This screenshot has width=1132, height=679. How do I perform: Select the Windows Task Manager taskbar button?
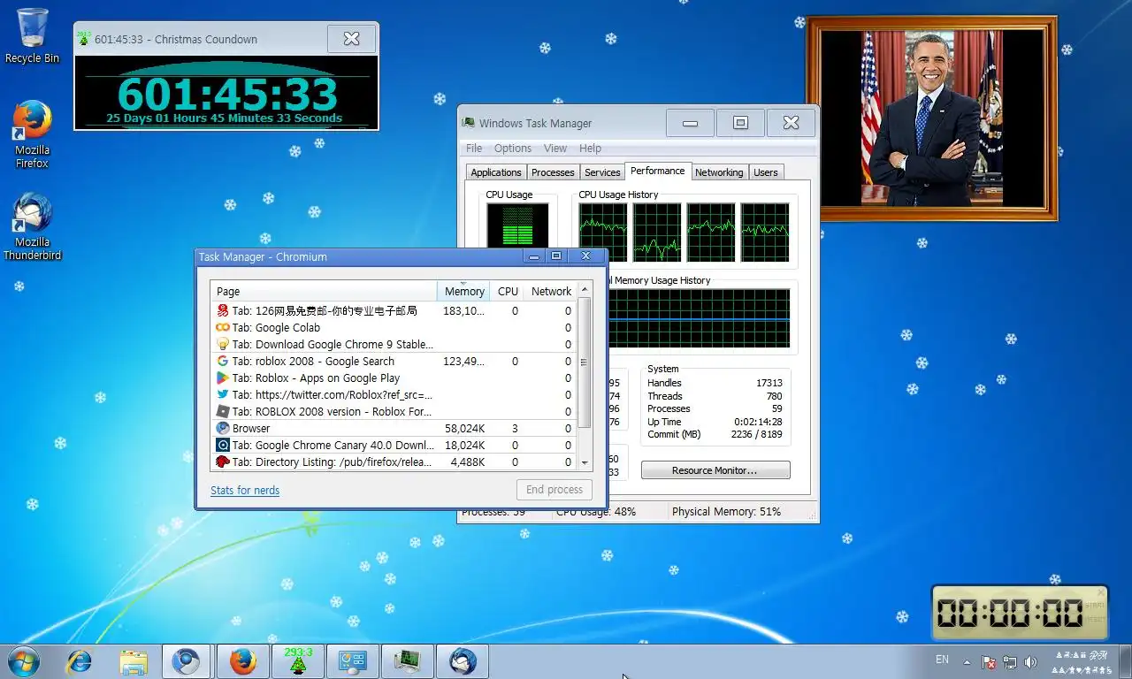(408, 661)
